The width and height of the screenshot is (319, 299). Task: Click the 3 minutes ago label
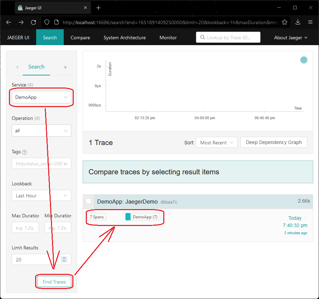[296, 233]
